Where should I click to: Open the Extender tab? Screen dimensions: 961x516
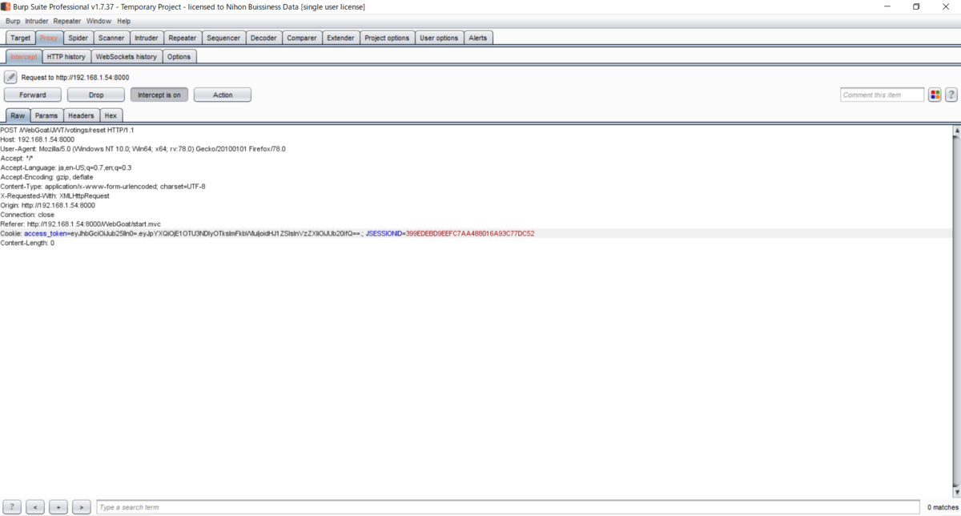pos(341,38)
